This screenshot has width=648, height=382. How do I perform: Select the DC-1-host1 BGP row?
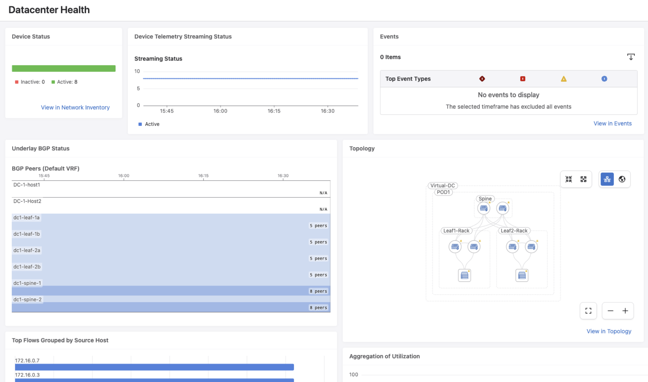tap(171, 189)
